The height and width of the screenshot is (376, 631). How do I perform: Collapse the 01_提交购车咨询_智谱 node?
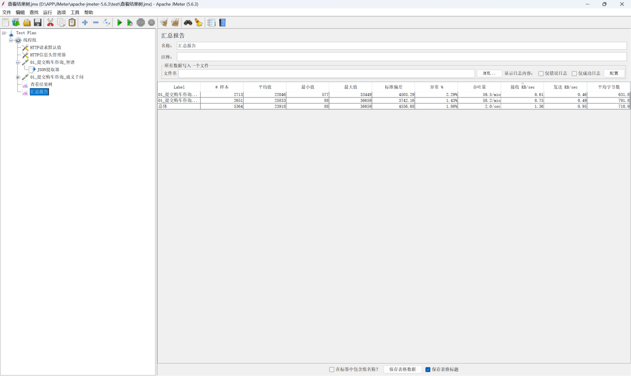[18, 63]
